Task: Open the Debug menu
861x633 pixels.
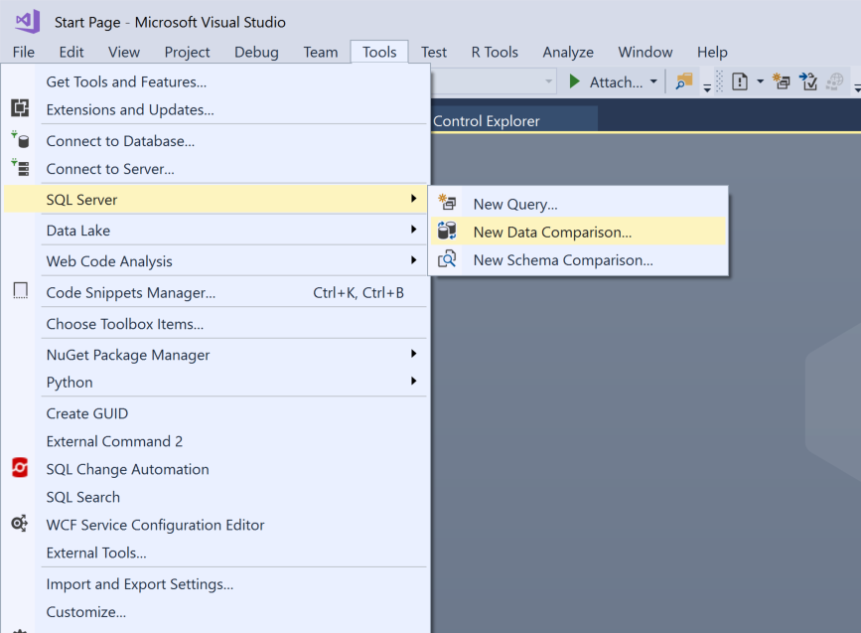Action: pos(256,52)
